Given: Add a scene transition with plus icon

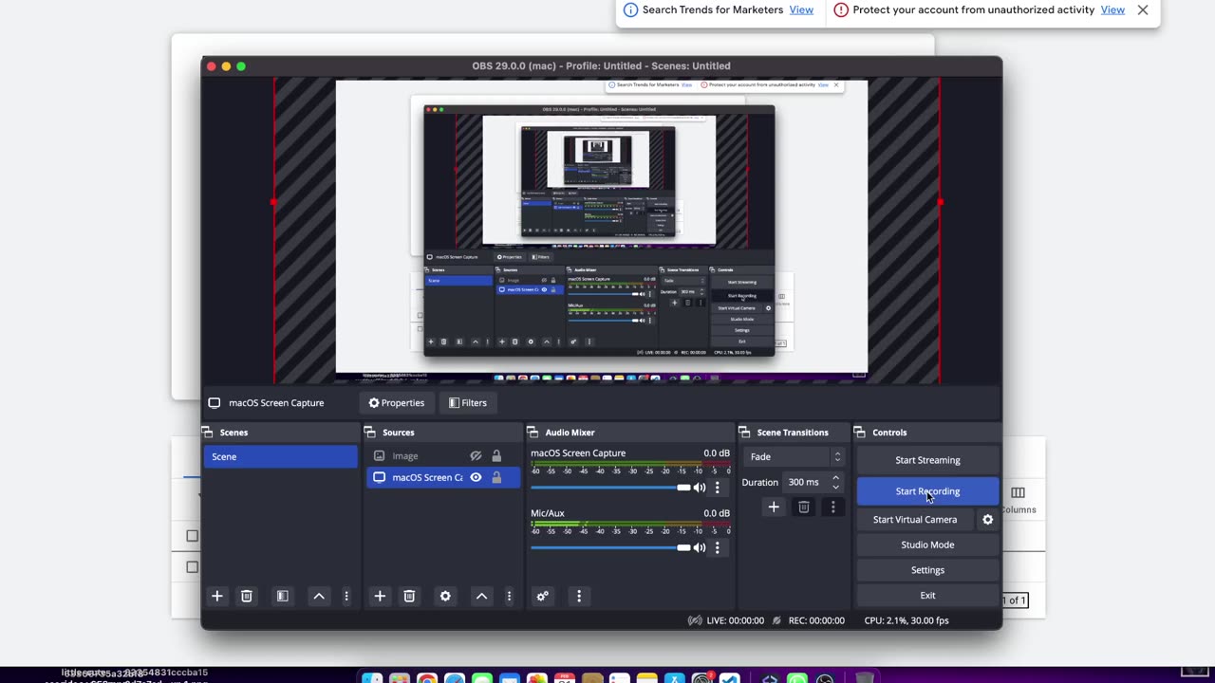Looking at the screenshot, I should [774, 508].
